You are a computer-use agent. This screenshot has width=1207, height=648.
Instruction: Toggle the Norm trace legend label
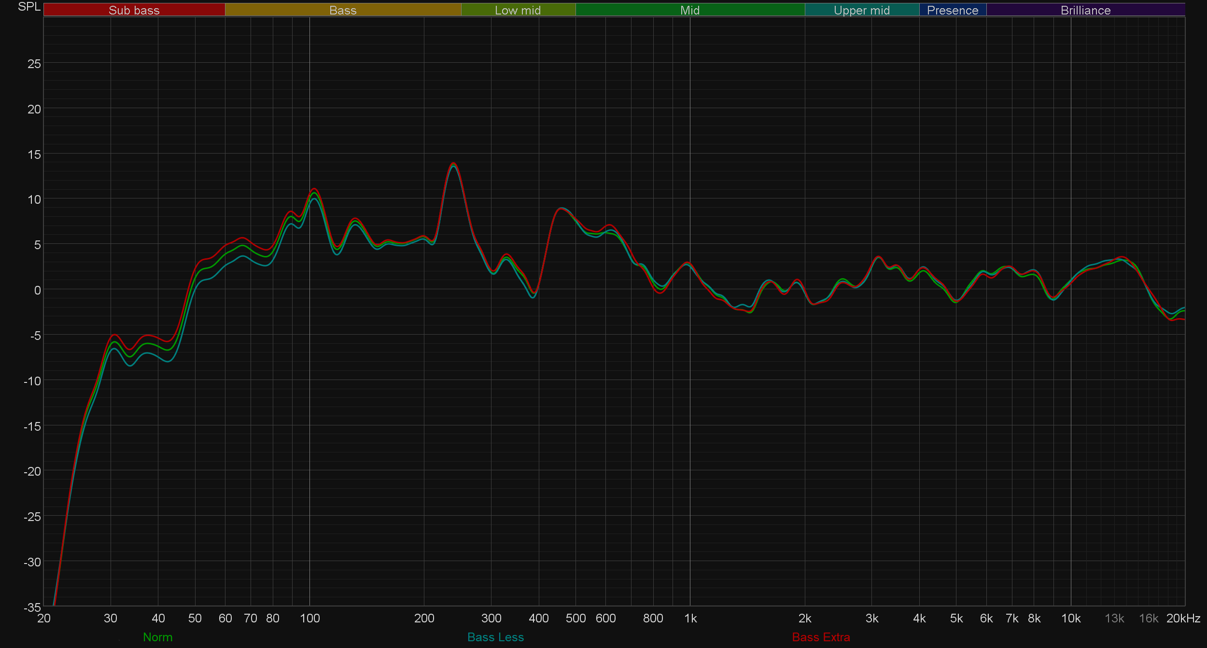click(x=157, y=637)
